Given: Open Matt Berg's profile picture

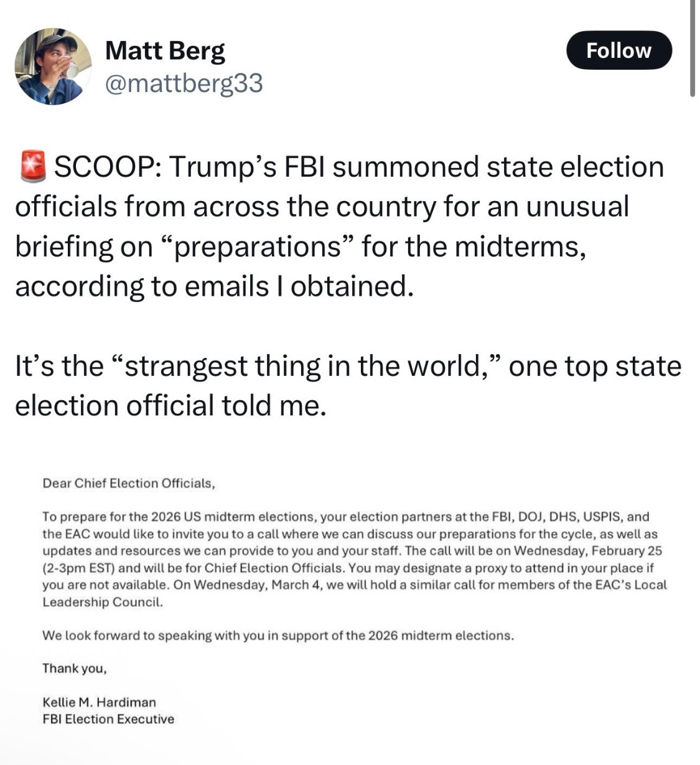Looking at the screenshot, I should tap(53, 66).
